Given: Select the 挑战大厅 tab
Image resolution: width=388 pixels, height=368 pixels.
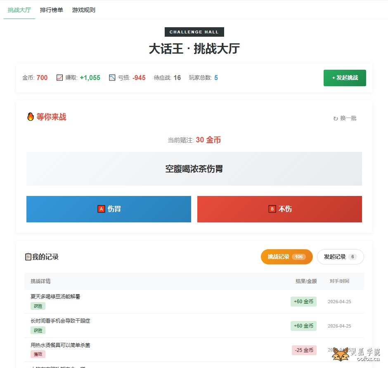Looking at the screenshot, I should pos(19,10).
